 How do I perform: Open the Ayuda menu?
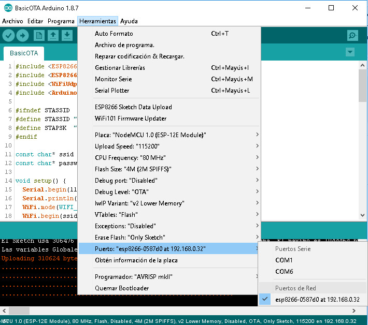click(x=129, y=21)
